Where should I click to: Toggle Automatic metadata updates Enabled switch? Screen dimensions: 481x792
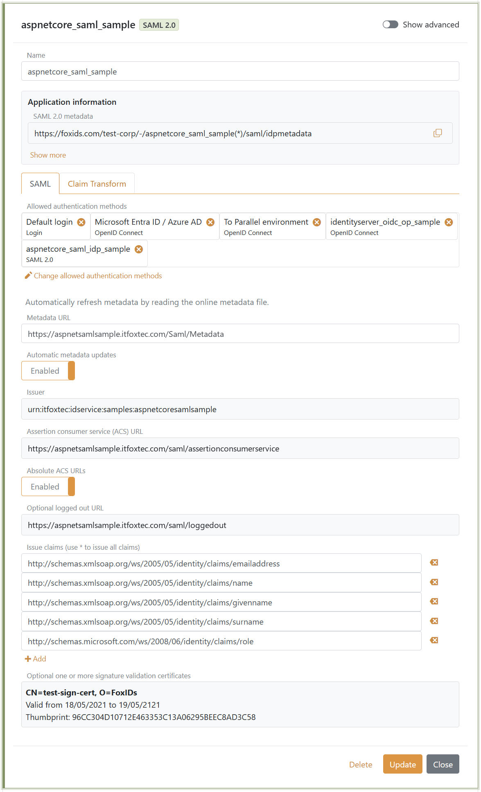48,371
